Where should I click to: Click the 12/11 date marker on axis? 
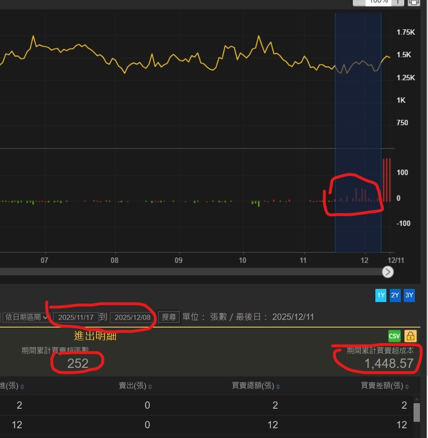396,260
